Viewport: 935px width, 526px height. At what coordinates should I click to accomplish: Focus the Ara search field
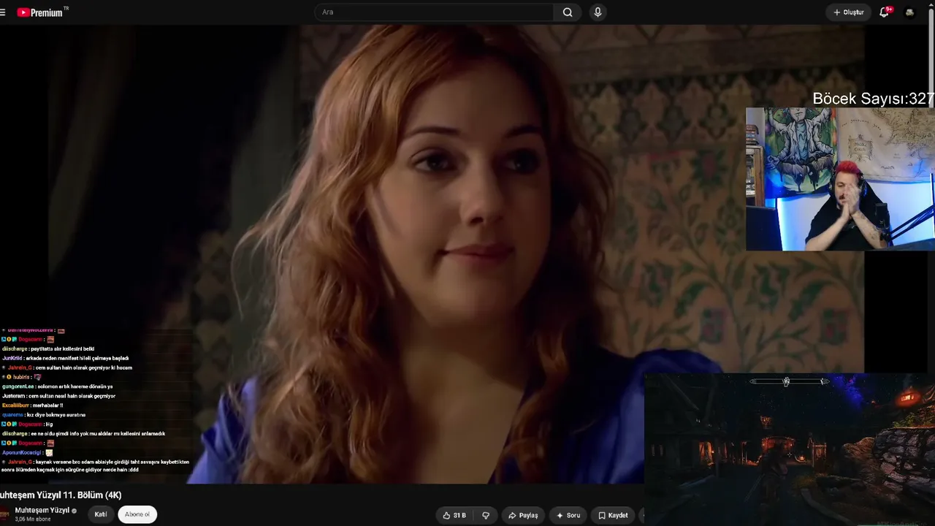pyautogui.click(x=434, y=12)
